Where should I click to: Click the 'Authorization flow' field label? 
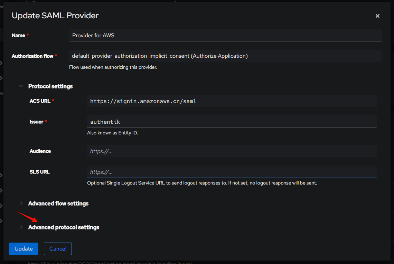(x=32, y=56)
